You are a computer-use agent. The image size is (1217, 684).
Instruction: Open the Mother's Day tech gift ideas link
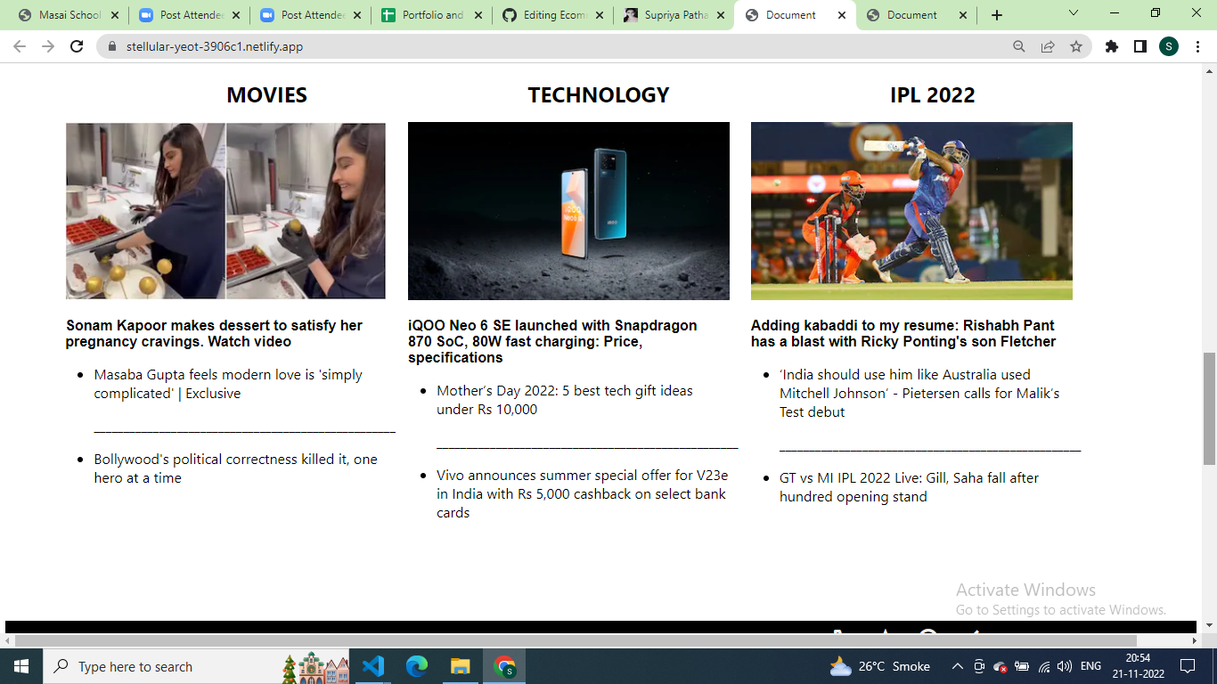coord(564,400)
